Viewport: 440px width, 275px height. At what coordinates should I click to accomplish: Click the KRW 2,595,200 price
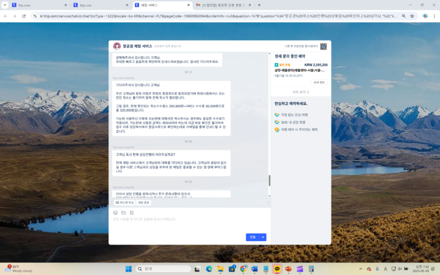pos(316,65)
